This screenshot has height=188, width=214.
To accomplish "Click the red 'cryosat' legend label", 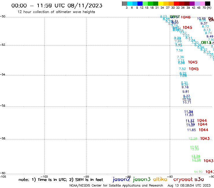I will point(183,179).
